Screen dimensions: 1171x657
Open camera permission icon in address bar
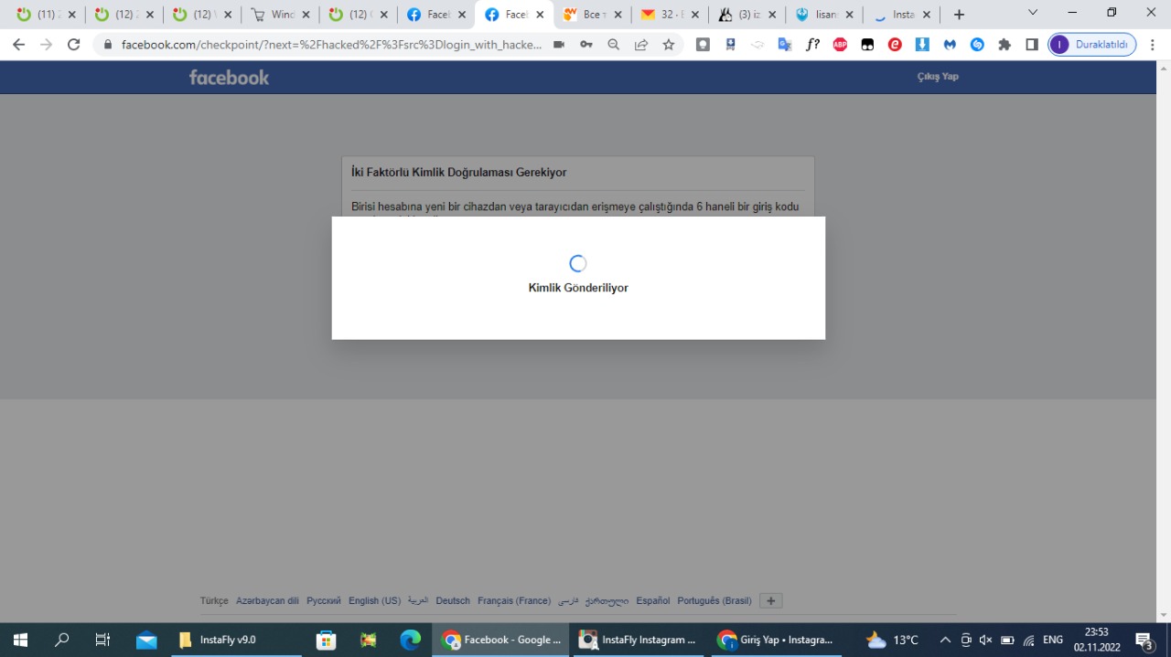[x=559, y=44]
